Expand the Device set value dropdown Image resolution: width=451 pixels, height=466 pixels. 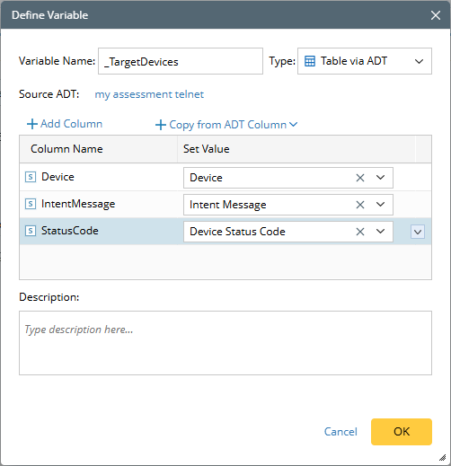[380, 178]
